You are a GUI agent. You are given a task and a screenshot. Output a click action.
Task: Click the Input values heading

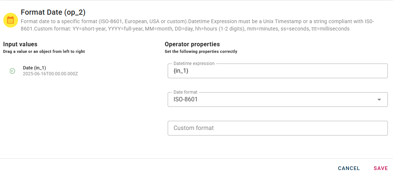coord(20,44)
